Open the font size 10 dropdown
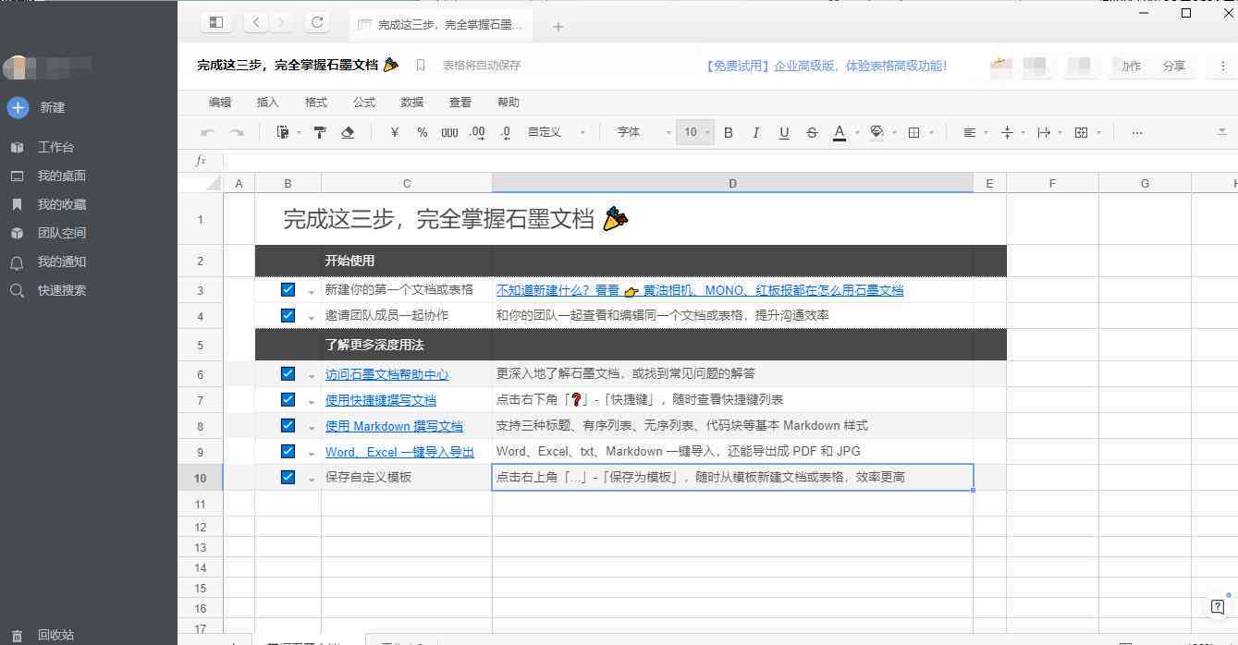Image resolution: width=1238 pixels, height=645 pixels. coord(694,132)
